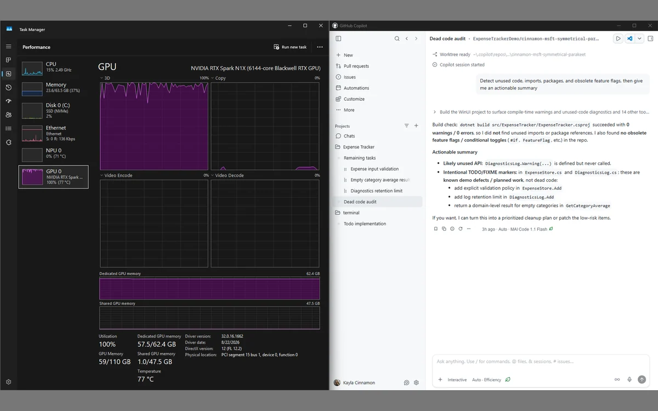Start voice input with microphone icon
The width and height of the screenshot is (658, 411).
pyautogui.click(x=629, y=380)
